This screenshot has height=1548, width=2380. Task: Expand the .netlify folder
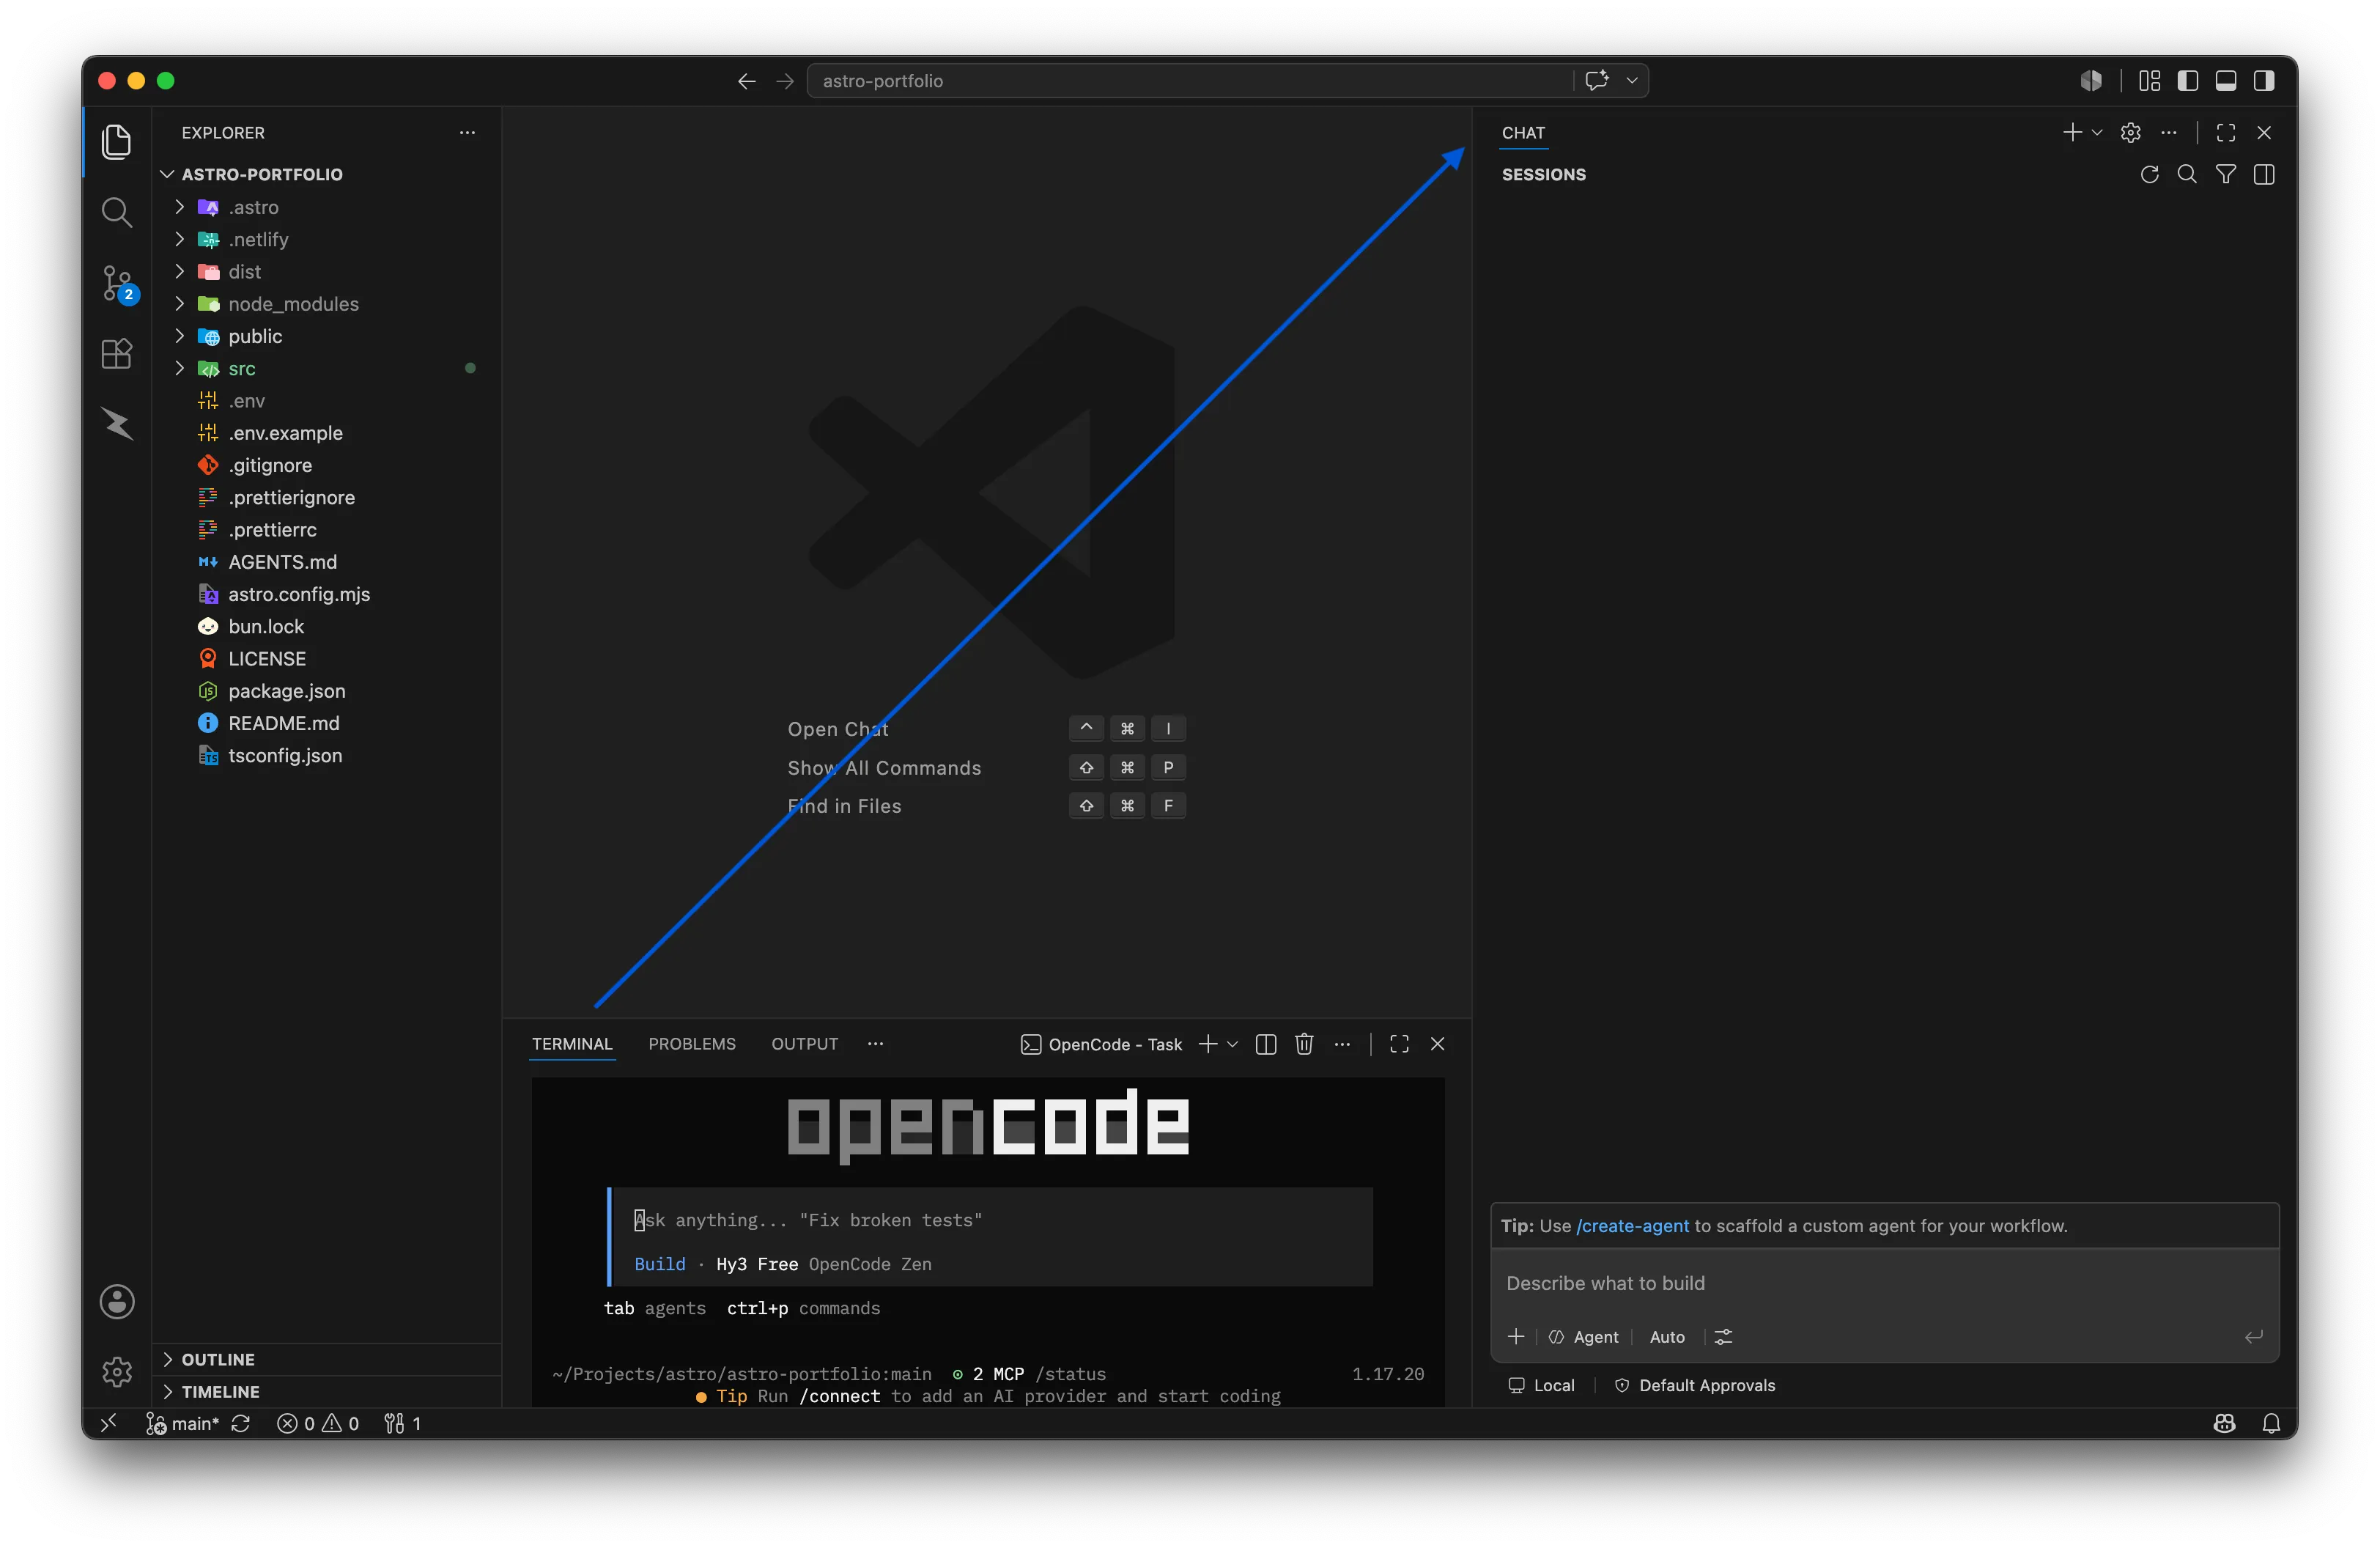327,239
